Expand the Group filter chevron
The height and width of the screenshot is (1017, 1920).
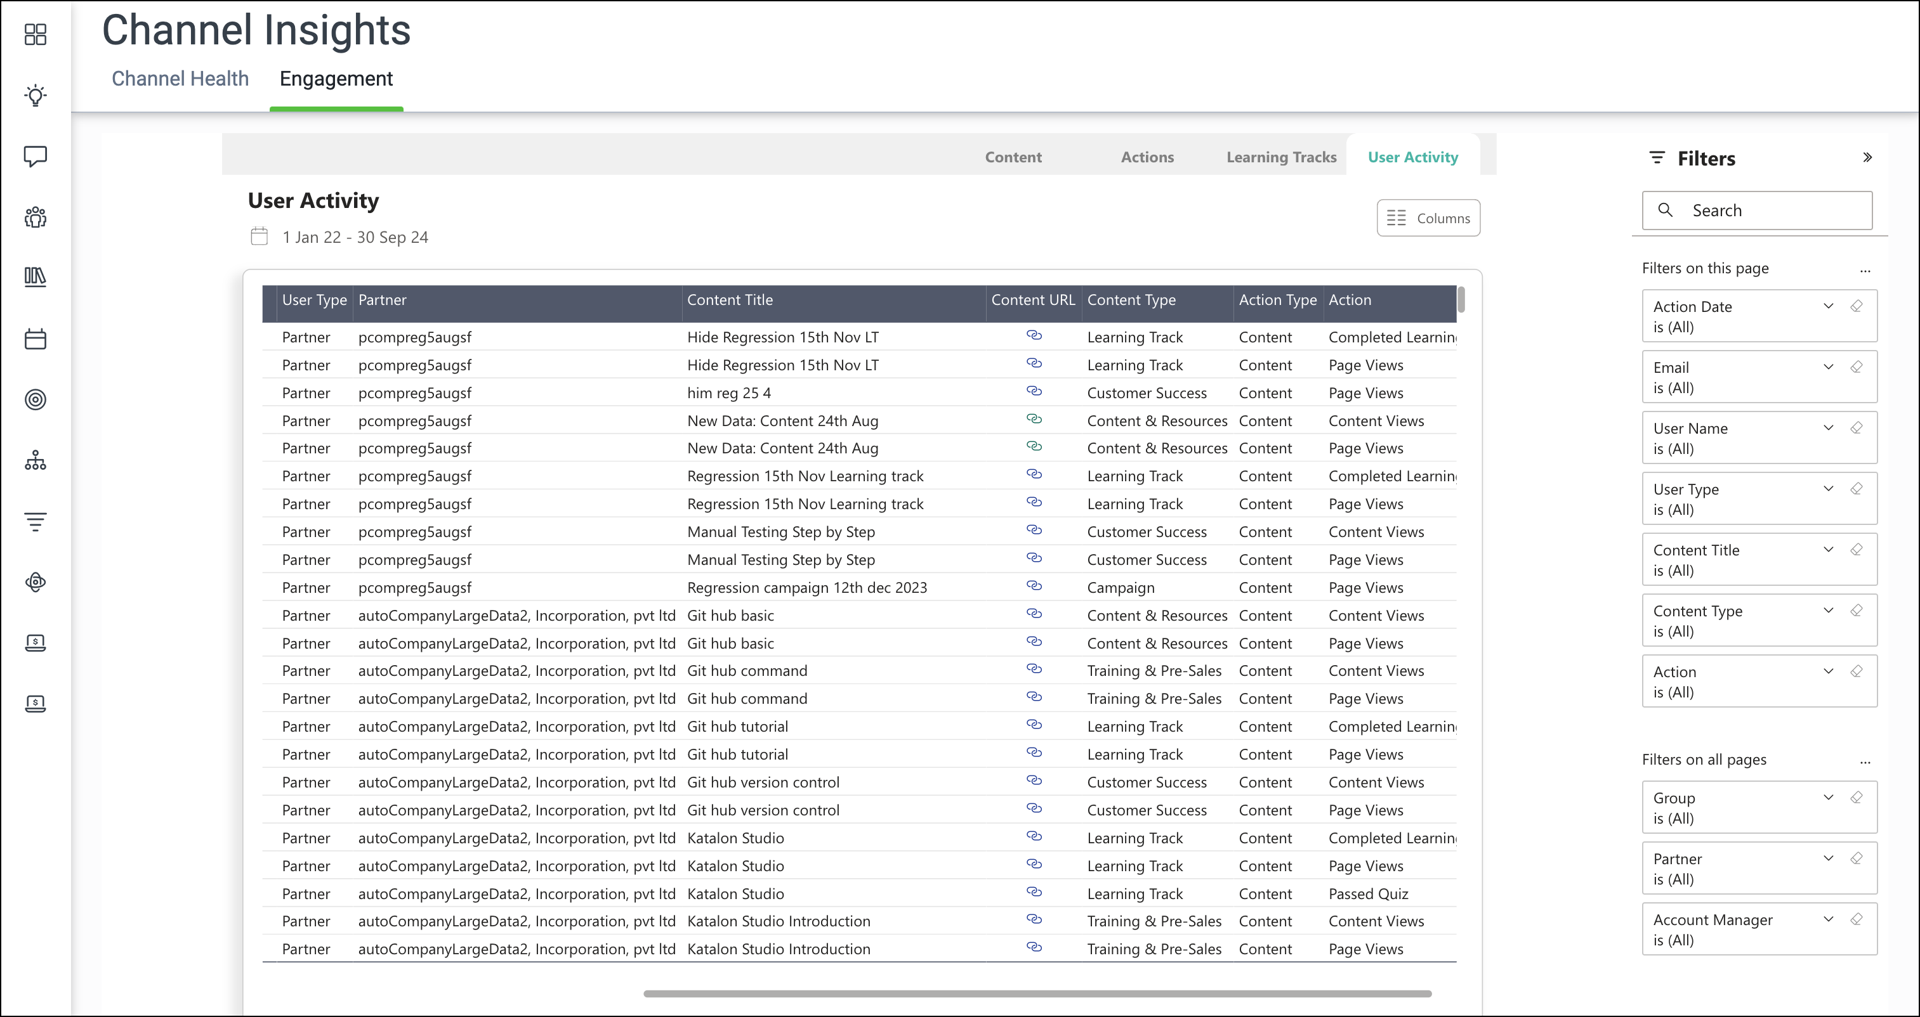[x=1829, y=798]
